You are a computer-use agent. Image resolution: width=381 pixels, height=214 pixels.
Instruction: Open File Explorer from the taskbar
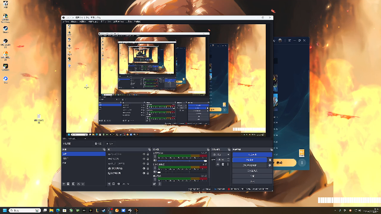click(x=51, y=210)
